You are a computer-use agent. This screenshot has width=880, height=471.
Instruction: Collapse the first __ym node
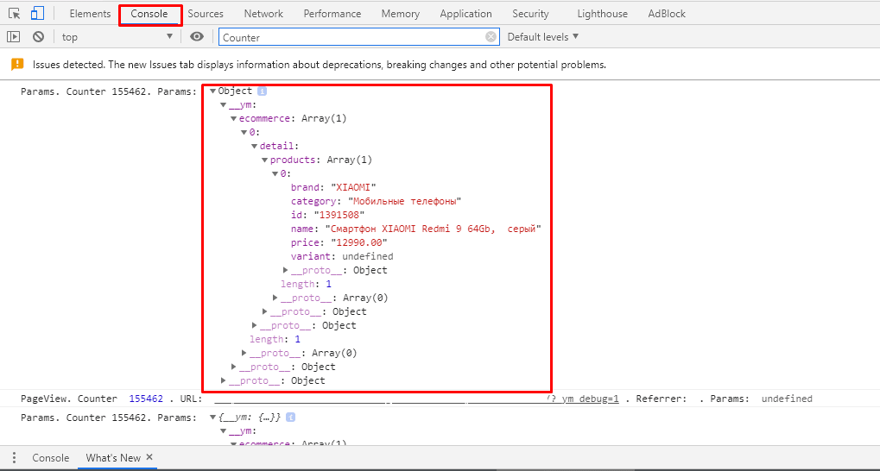click(224, 105)
